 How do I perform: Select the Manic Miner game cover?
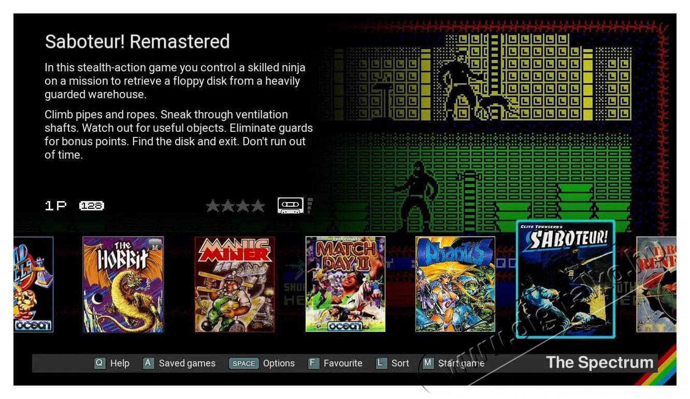(235, 284)
